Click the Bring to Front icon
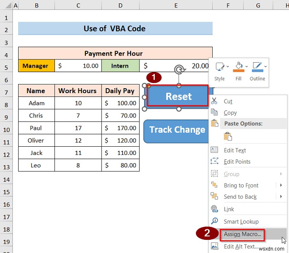289x253 pixels. 214,185
